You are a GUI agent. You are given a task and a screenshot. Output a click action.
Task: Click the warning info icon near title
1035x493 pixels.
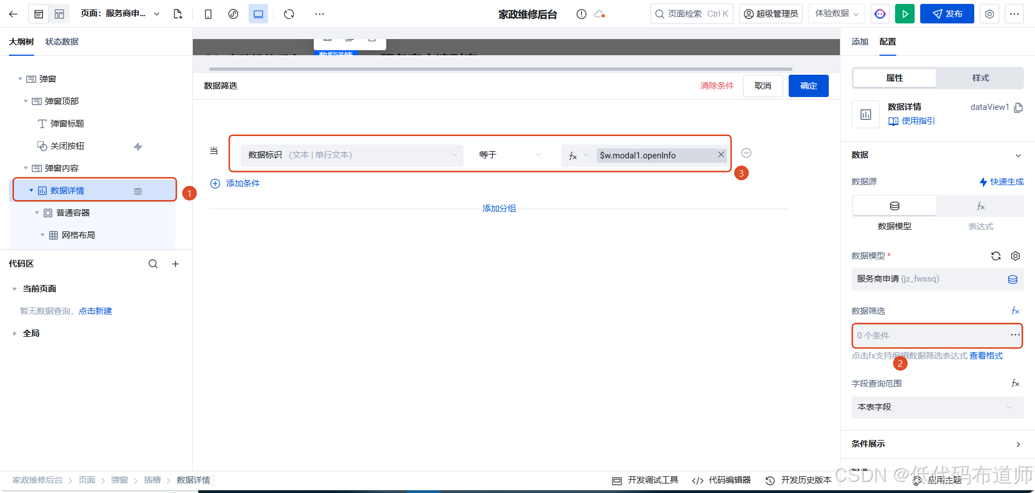pyautogui.click(x=581, y=14)
